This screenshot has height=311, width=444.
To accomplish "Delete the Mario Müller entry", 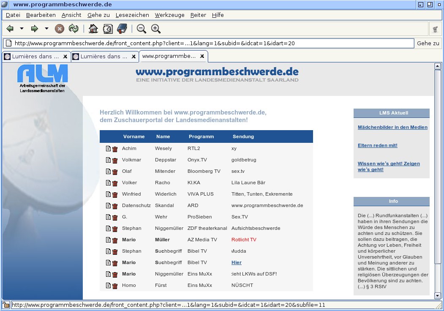I will click(x=115, y=240).
